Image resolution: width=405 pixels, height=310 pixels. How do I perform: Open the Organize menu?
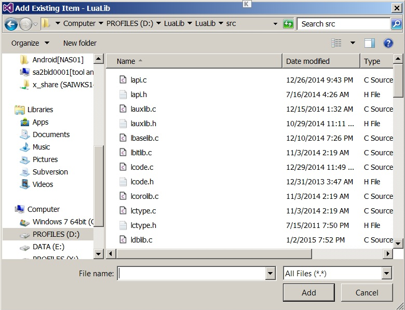point(30,43)
